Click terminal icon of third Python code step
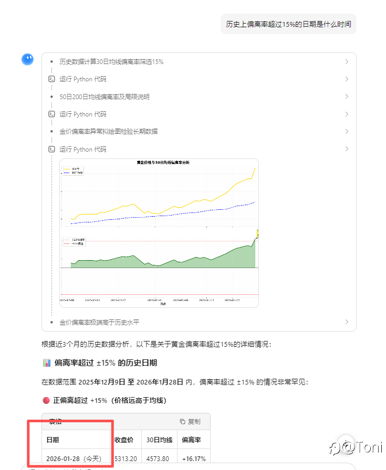 (x=51, y=149)
